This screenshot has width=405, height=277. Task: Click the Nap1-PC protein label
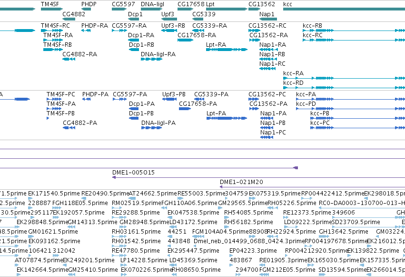pyautogui.click(x=273, y=133)
